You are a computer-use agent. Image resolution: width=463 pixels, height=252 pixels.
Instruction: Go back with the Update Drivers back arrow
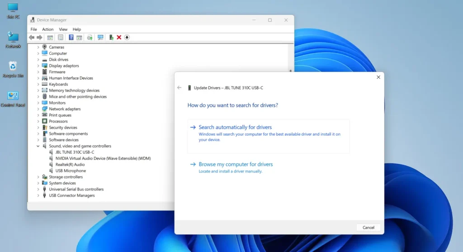click(x=179, y=87)
